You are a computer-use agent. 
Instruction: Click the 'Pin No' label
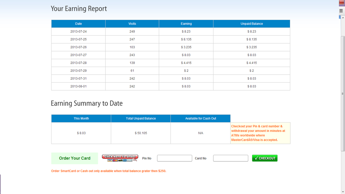point(147,158)
